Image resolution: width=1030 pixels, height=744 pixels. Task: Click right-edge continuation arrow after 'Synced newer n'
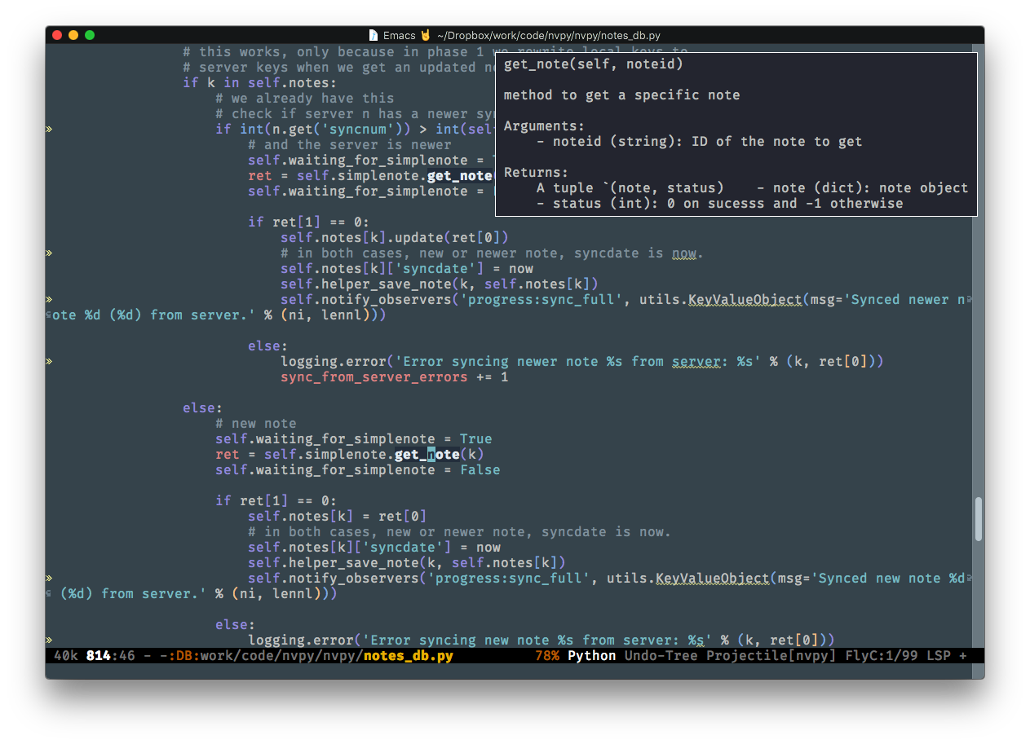pyautogui.click(x=968, y=299)
